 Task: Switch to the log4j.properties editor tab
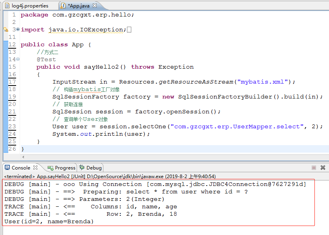27,5
